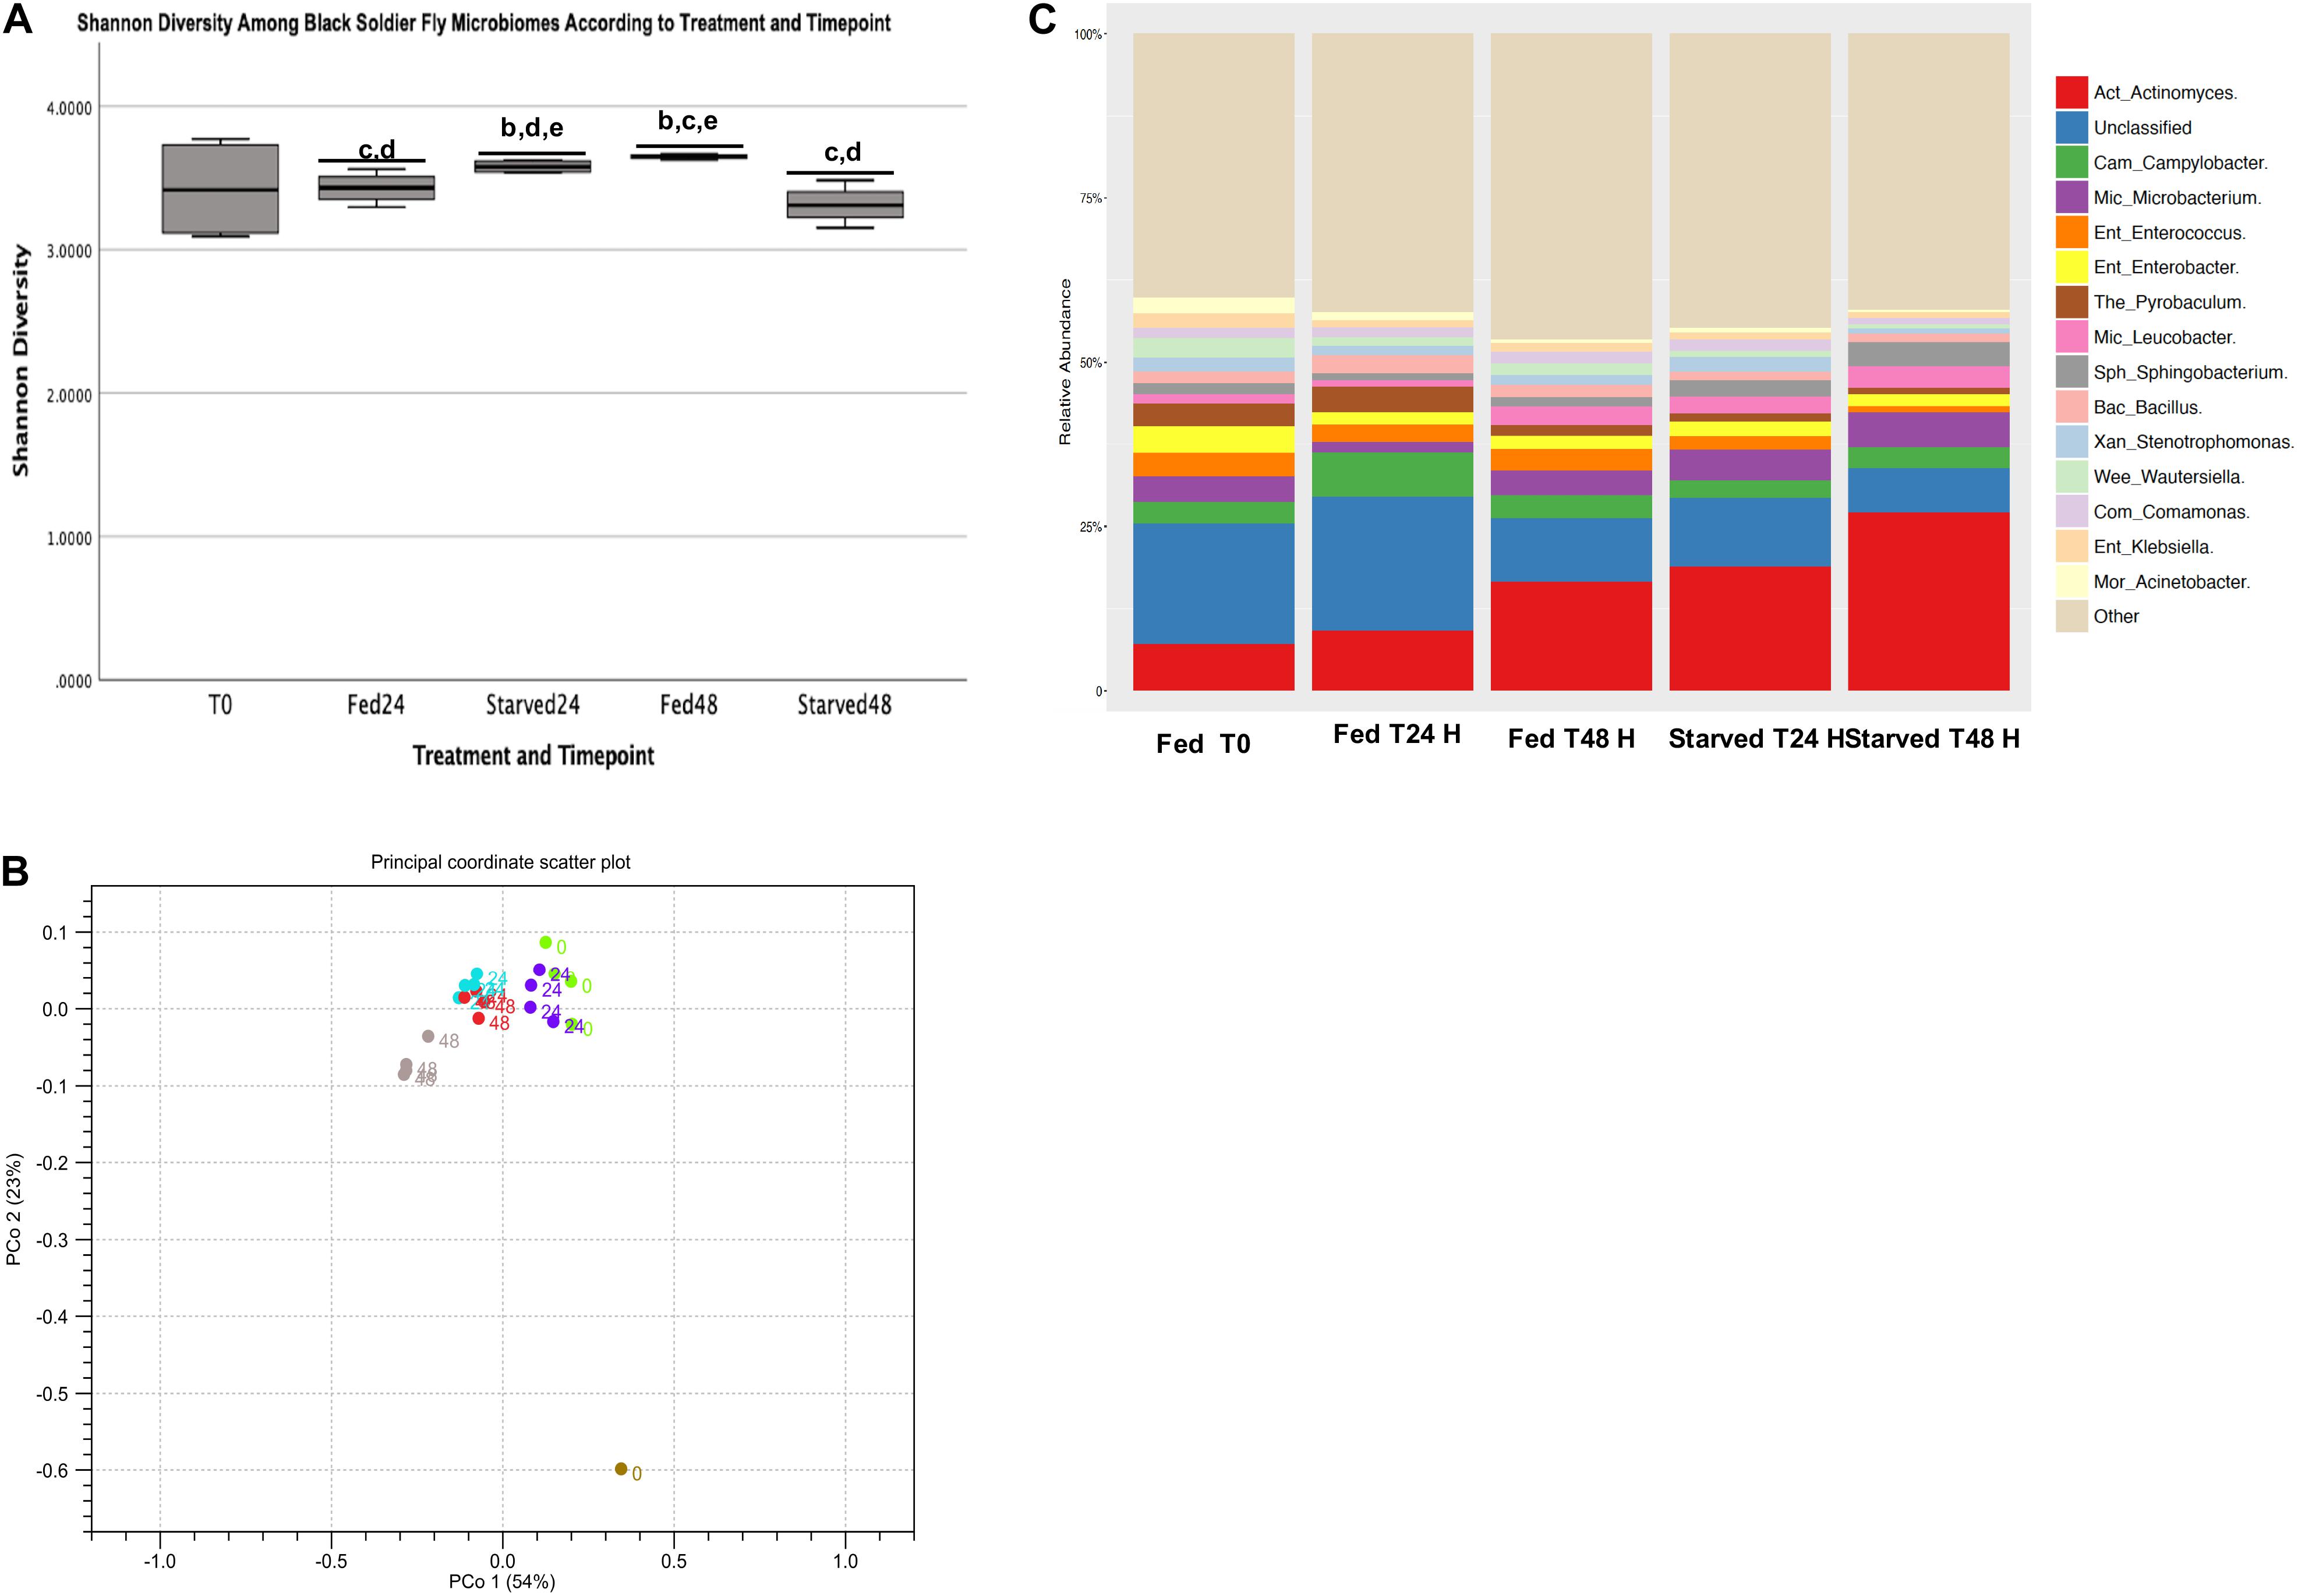
Task: Click the topmost green 0 point in scatter plot
Action: [546, 942]
